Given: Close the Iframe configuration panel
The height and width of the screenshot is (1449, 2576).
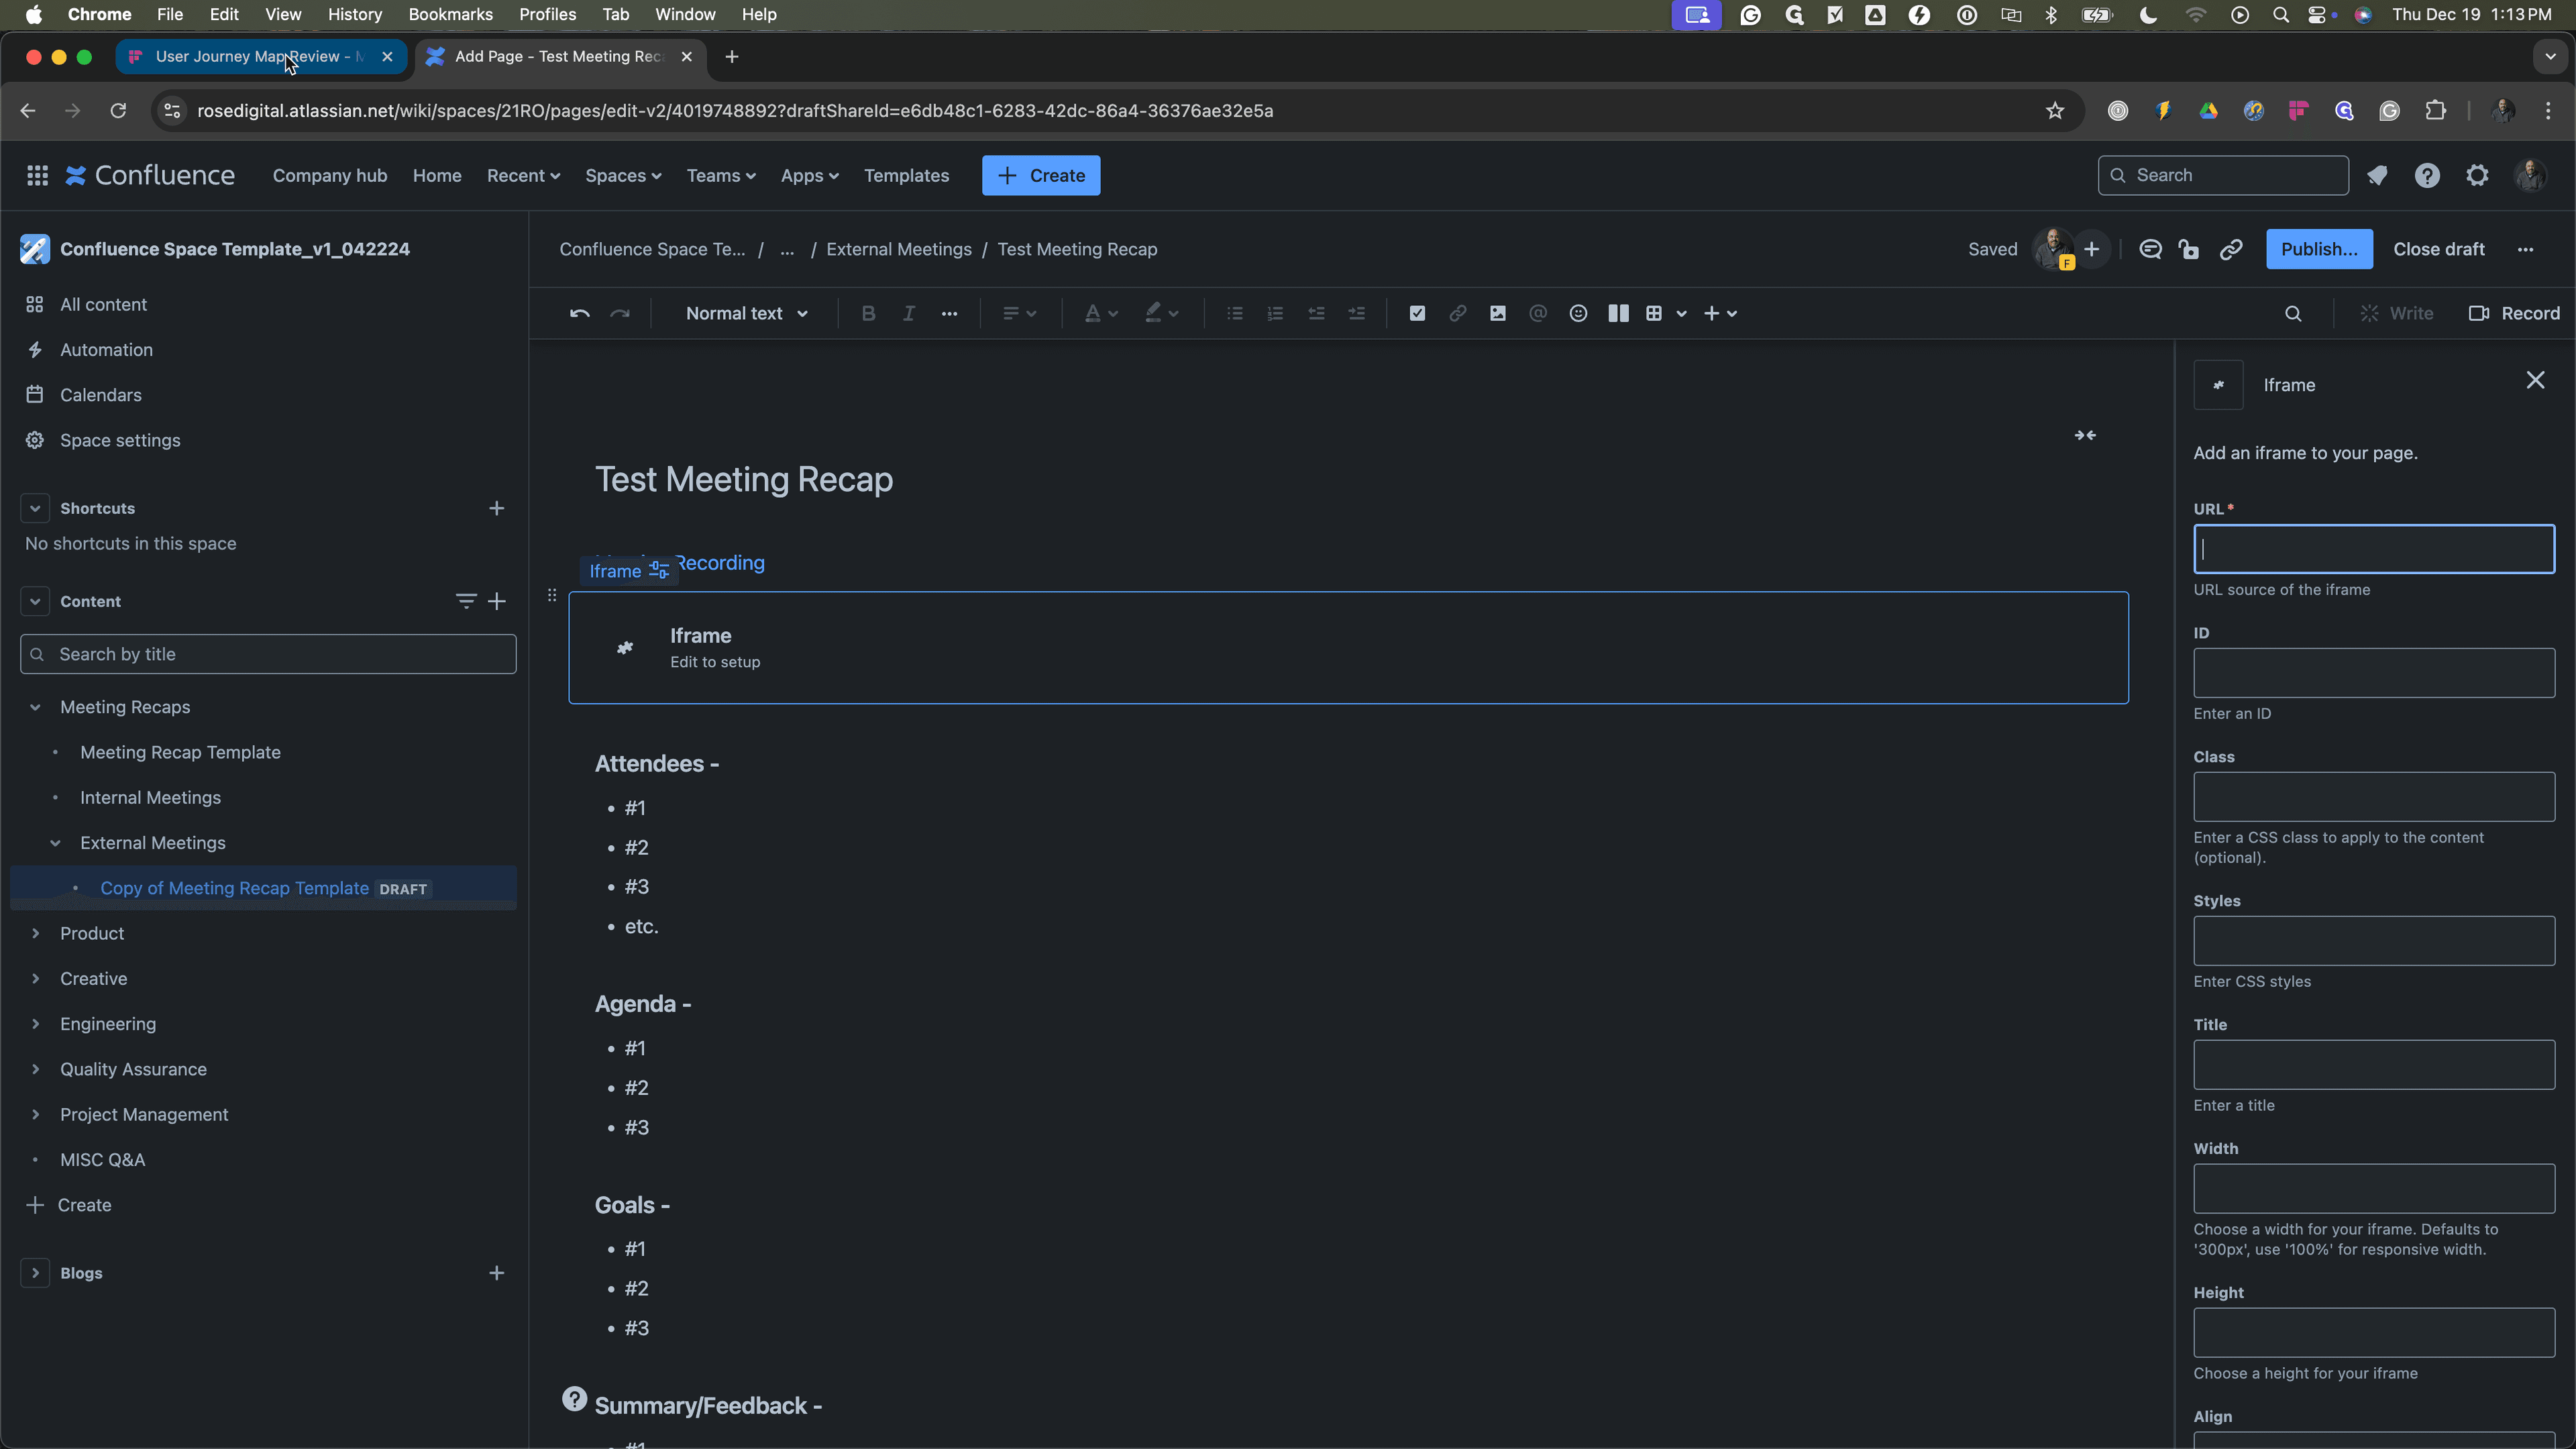Looking at the screenshot, I should pyautogui.click(x=2535, y=380).
